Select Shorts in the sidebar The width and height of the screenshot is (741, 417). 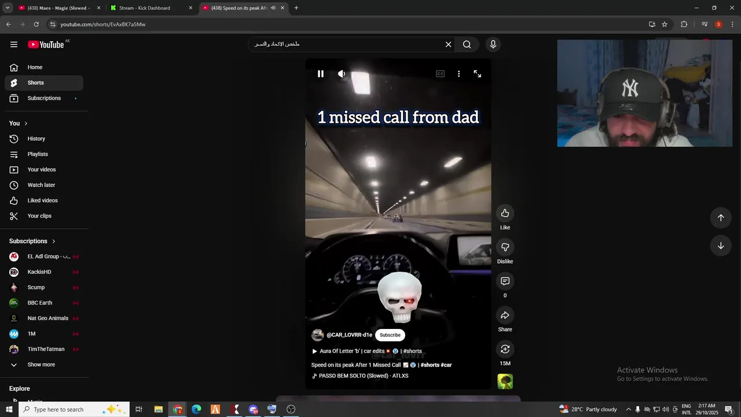[x=44, y=83]
